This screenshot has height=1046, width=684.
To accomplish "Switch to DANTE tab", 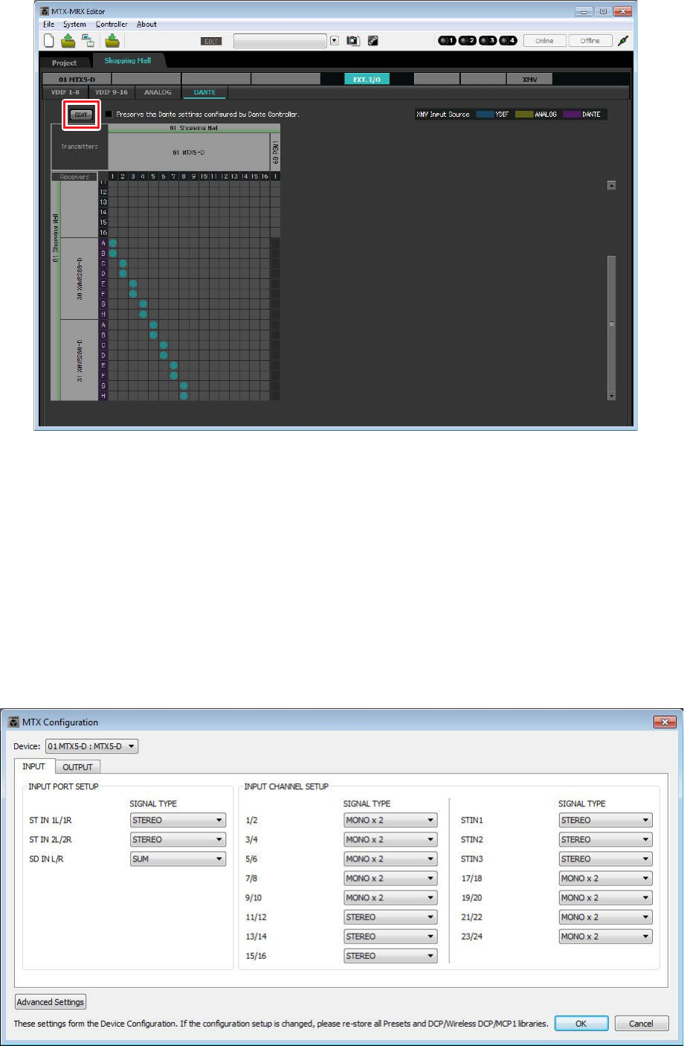I will pyautogui.click(x=204, y=92).
